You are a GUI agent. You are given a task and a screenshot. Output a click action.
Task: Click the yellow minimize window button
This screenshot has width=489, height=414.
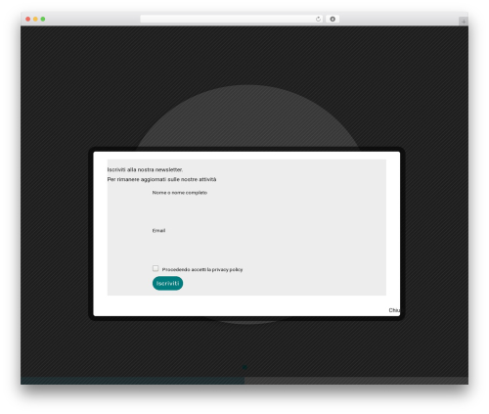click(x=35, y=19)
